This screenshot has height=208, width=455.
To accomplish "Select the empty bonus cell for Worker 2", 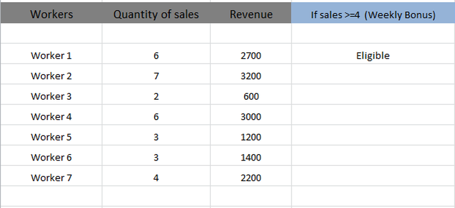I will pos(373,74).
